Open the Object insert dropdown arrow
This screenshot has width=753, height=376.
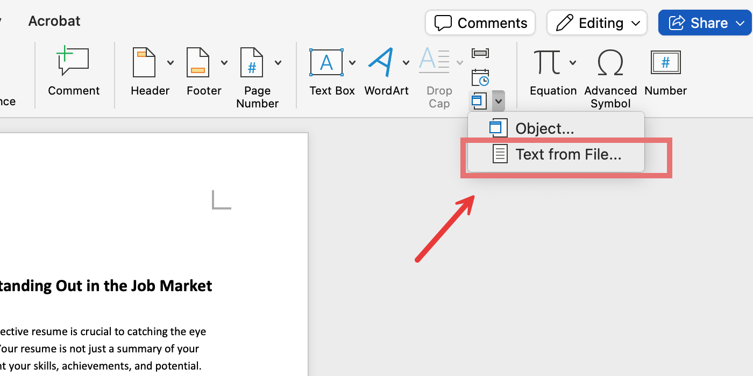498,100
